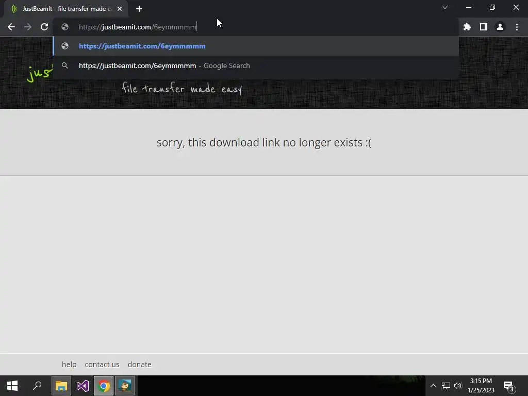
Task: Close the JustBeamIt tab
Action: 120,9
